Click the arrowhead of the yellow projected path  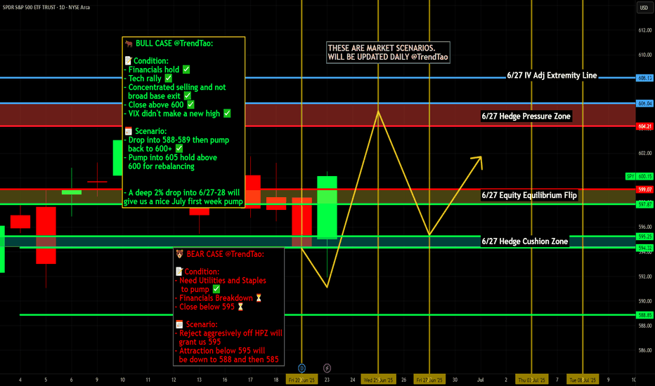coord(478,161)
